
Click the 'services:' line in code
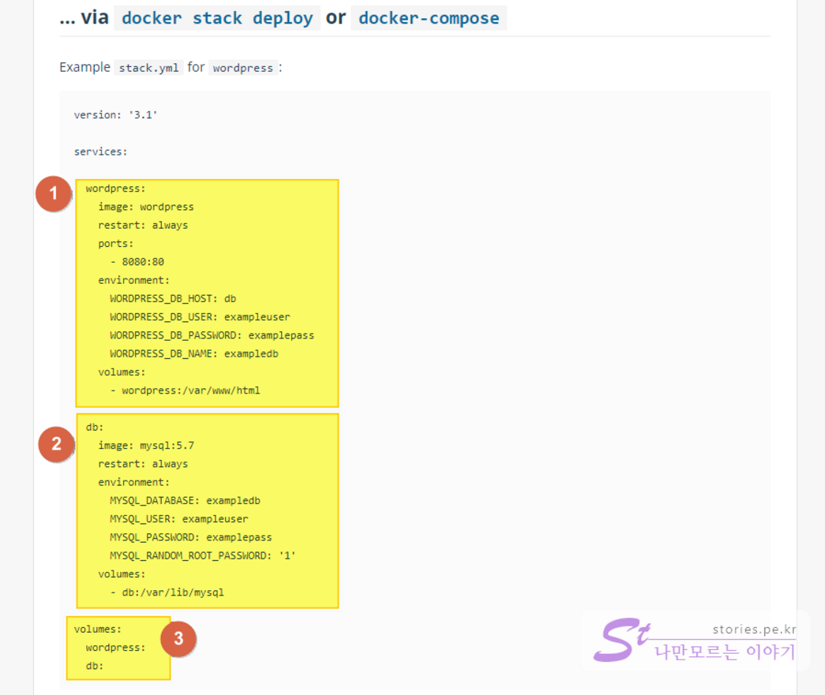pos(101,151)
